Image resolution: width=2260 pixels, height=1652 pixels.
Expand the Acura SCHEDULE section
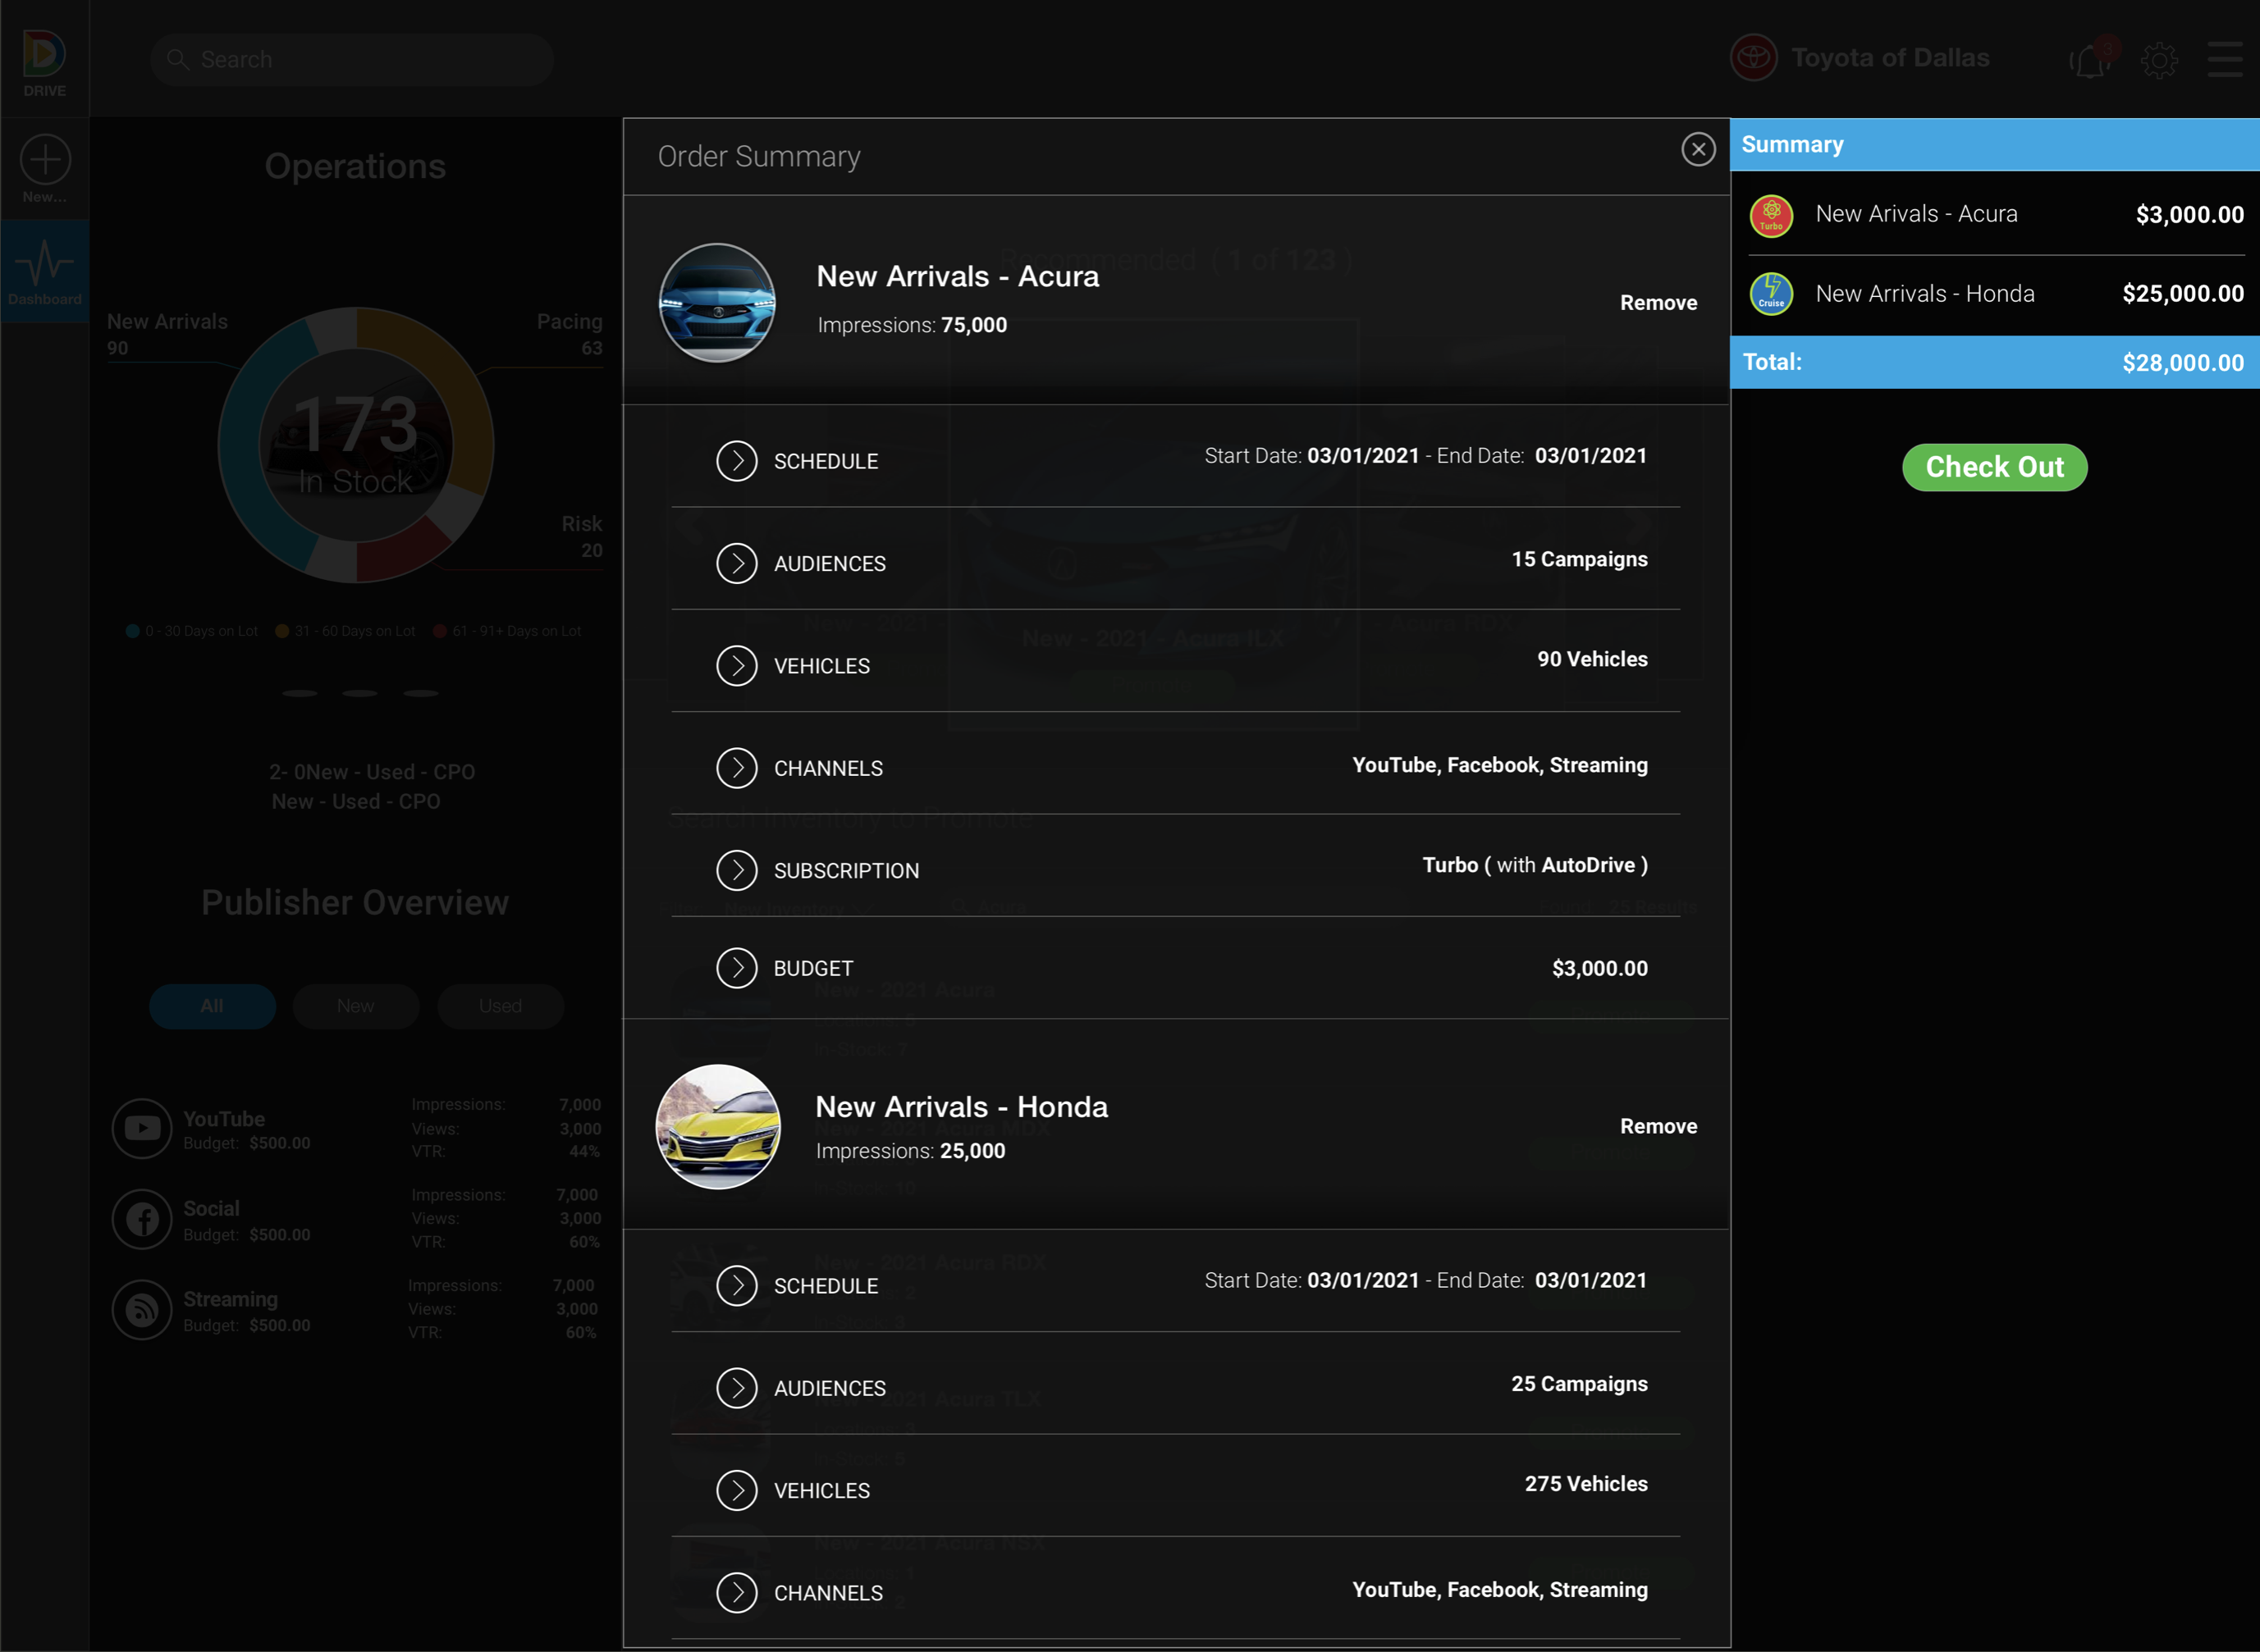(x=737, y=461)
